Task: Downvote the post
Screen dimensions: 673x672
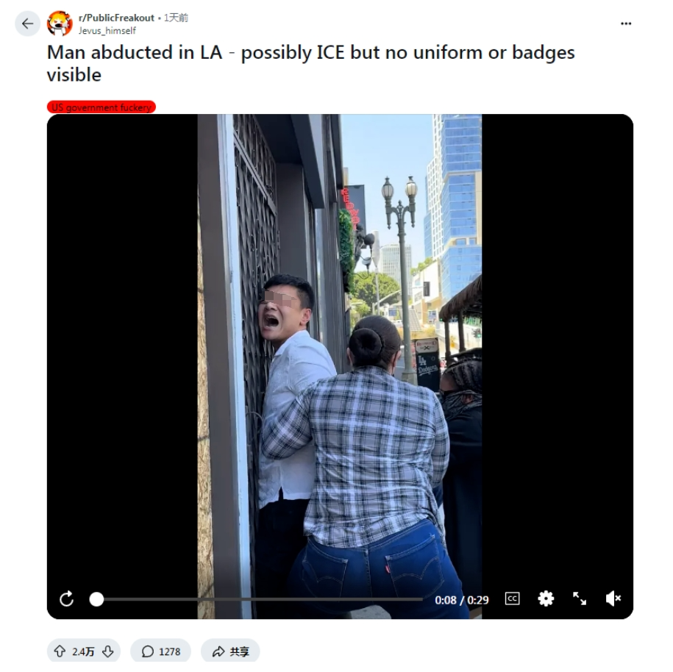Action: pos(107,651)
